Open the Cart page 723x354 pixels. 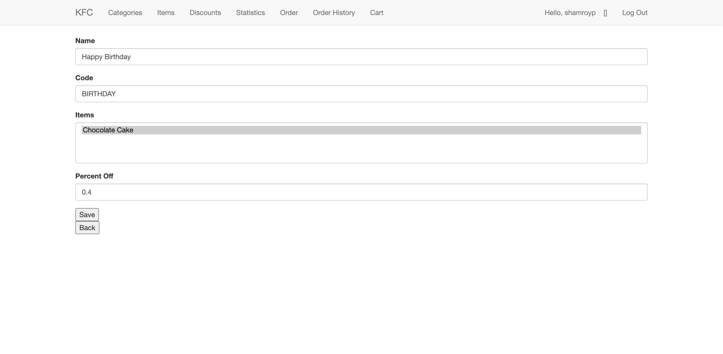(x=376, y=13)
